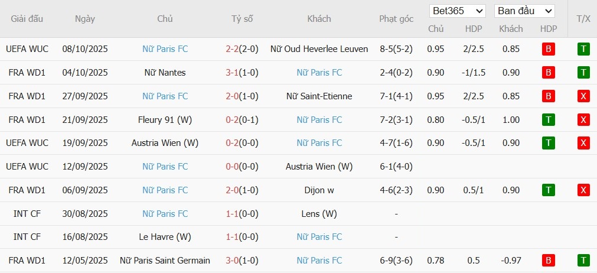Select the Giải đấu column header
Viewport: 597px width, 273px height.
[x=27, y=19]
